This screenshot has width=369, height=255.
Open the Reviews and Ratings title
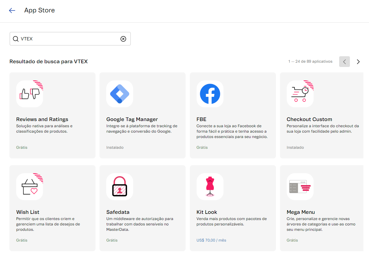(42, 119)
